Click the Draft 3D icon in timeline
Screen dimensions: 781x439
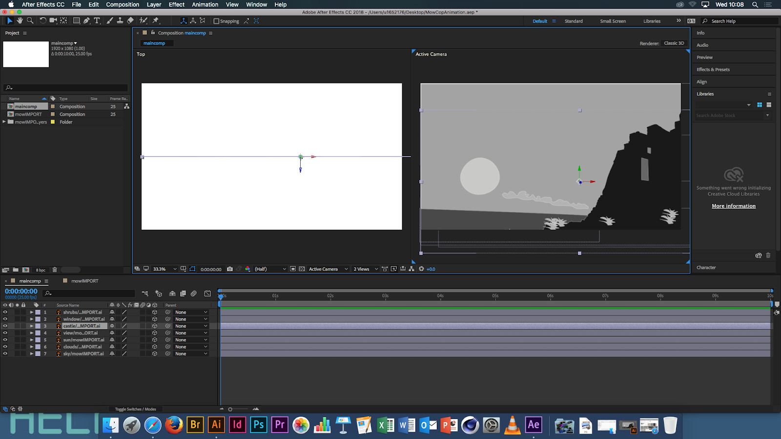click(159, 294)
